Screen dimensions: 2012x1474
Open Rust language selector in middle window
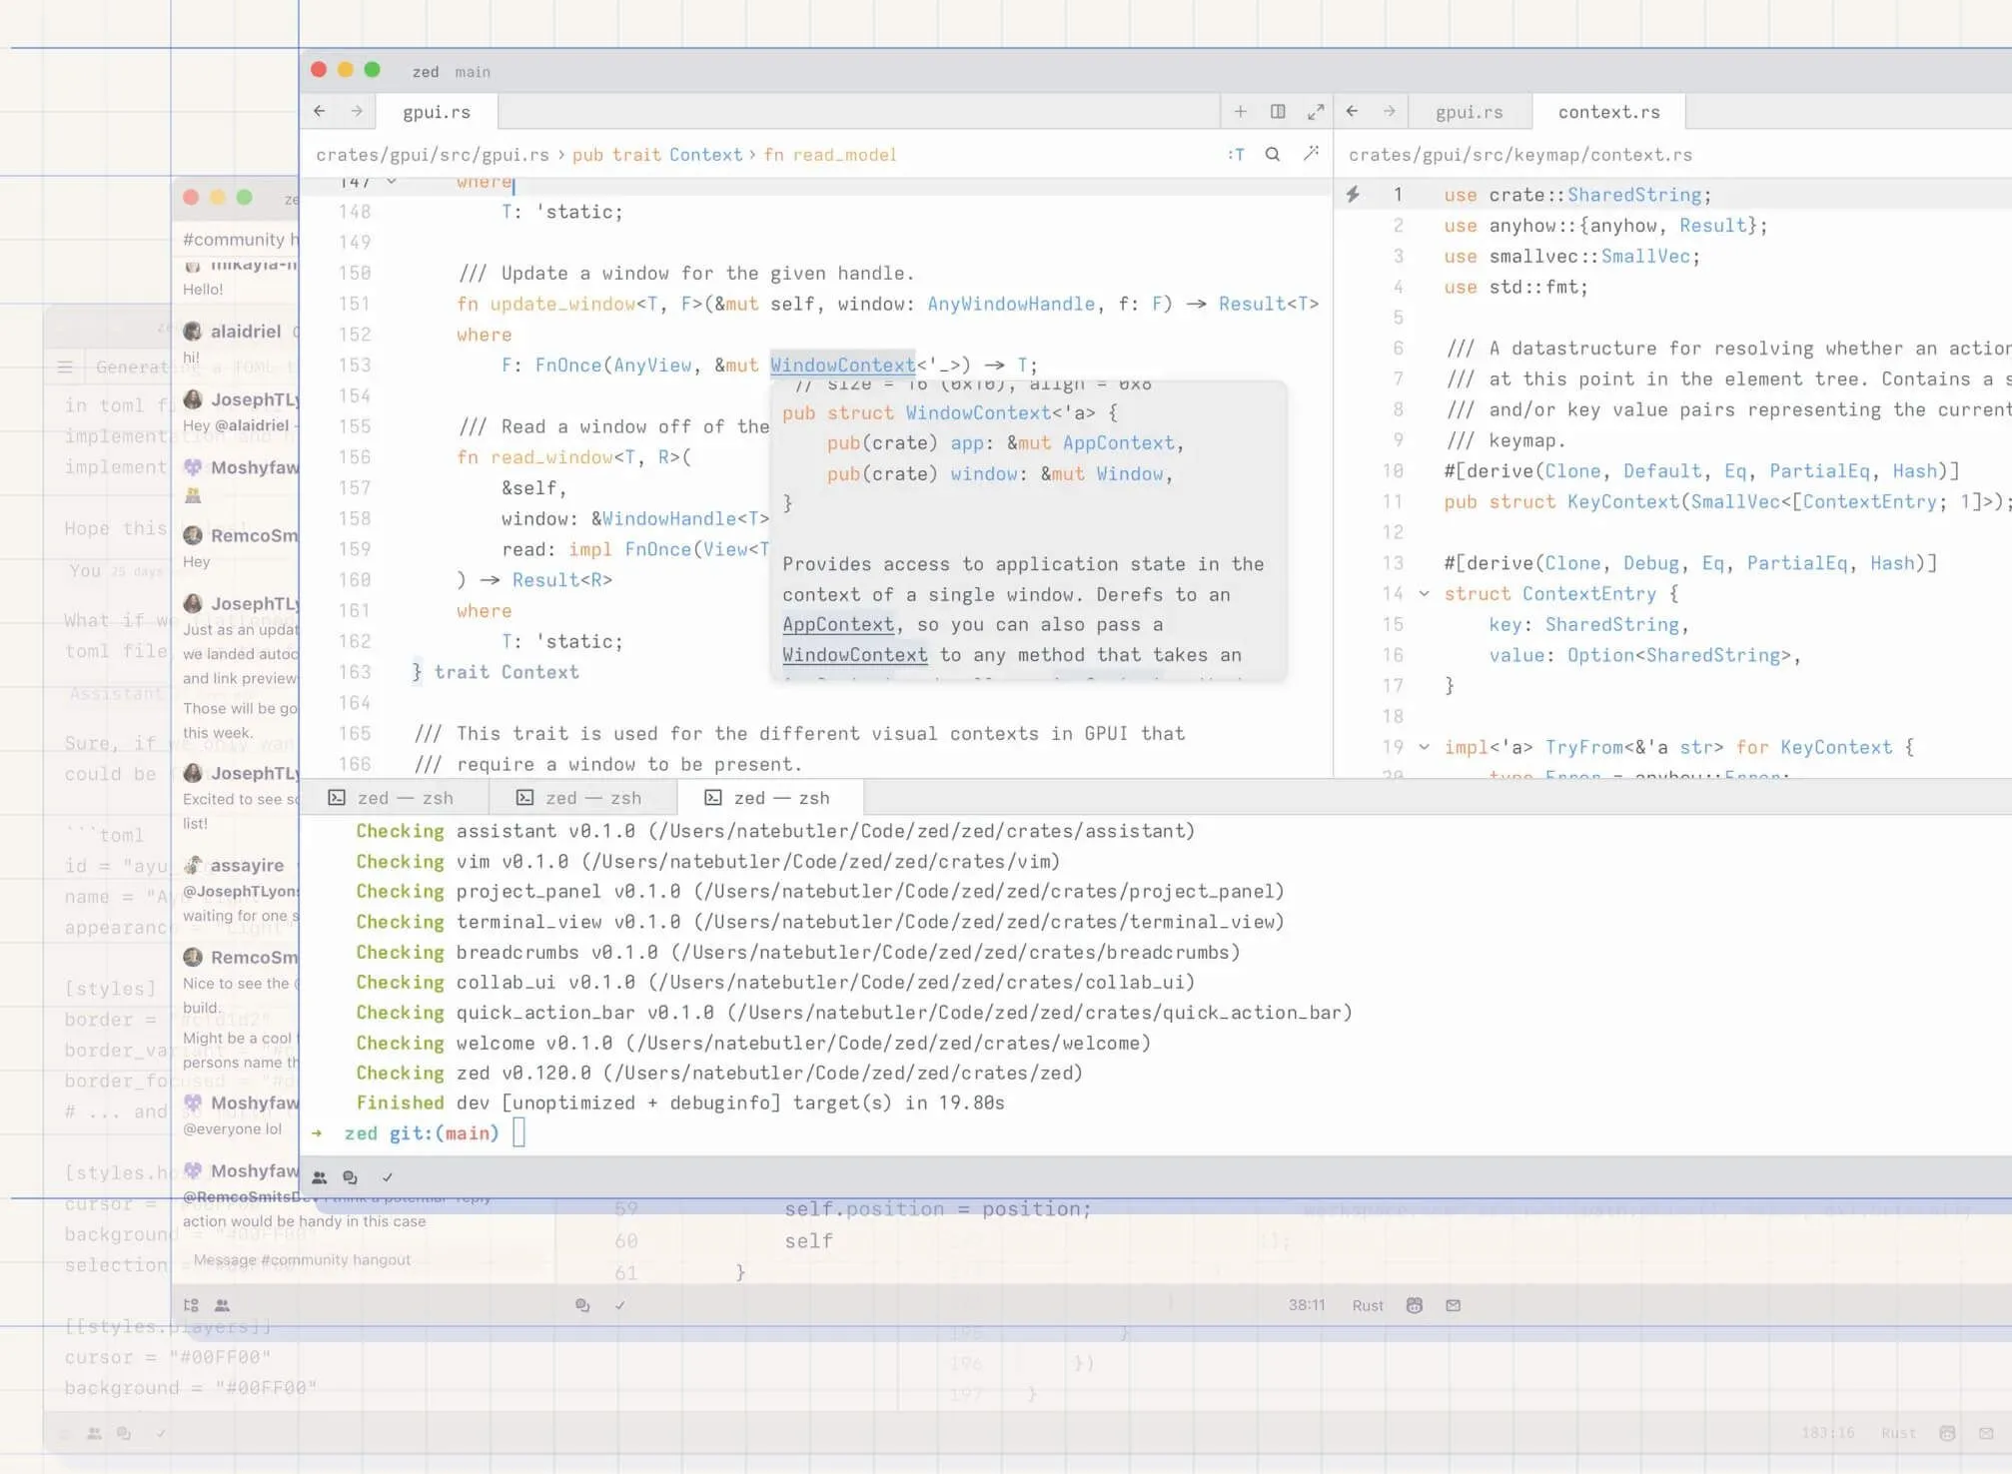point(1368,1305)
